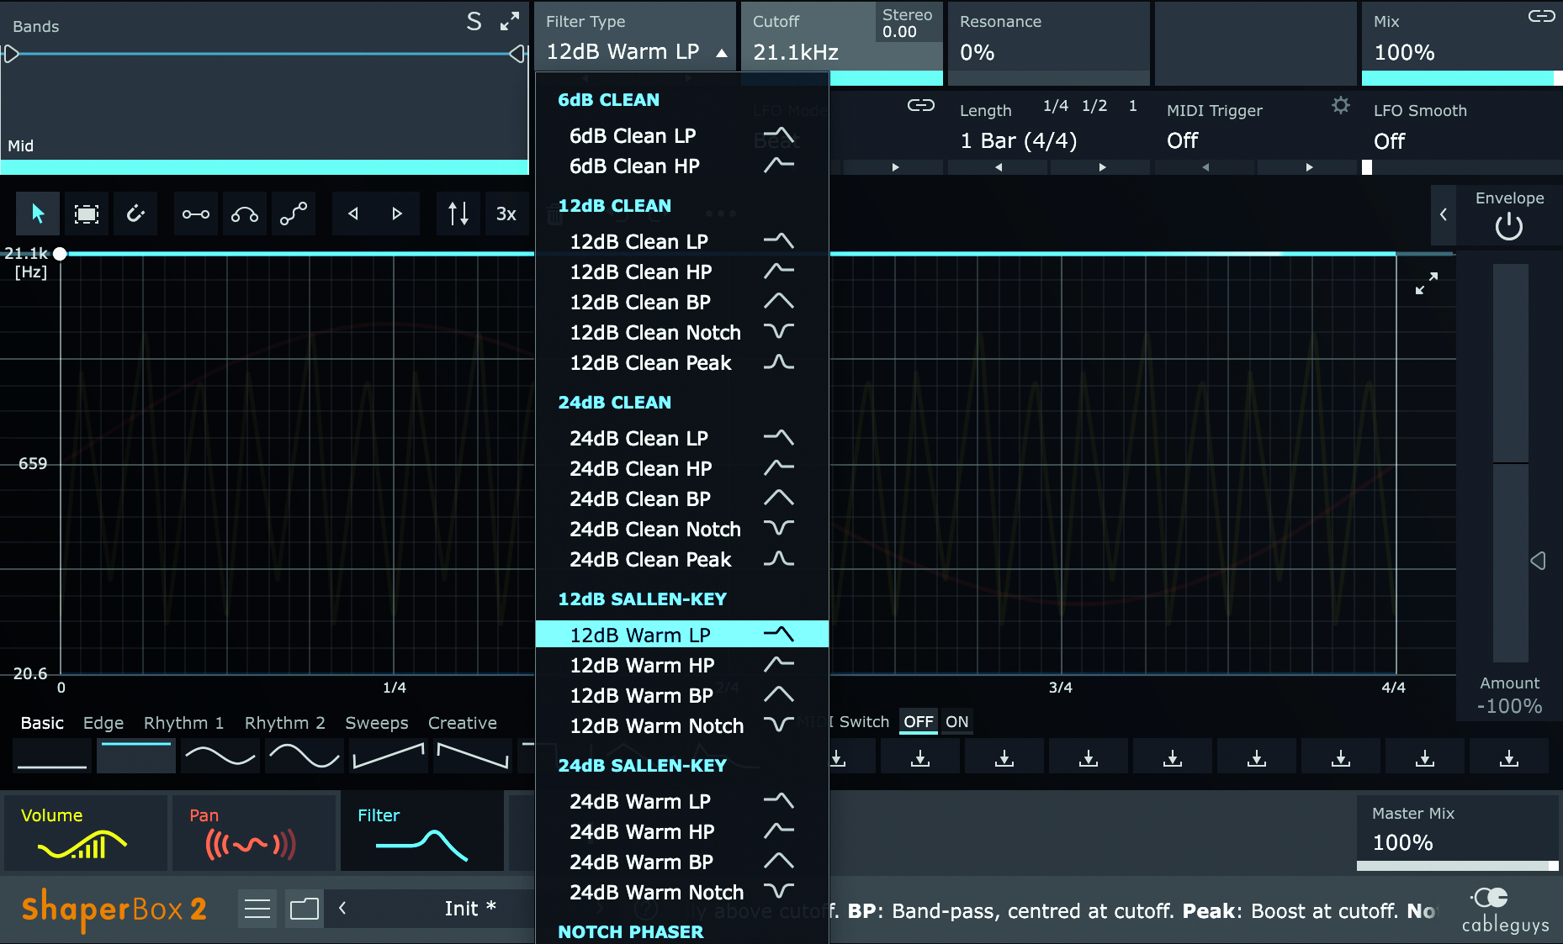Open the Filter shaper
1563x944 pixels.
[x=421, y=832]
